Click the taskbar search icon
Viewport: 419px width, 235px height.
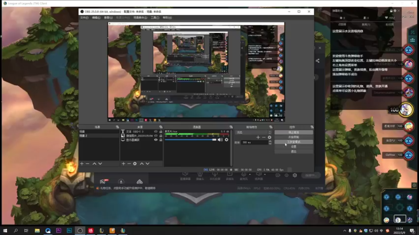tap(16, 230)
